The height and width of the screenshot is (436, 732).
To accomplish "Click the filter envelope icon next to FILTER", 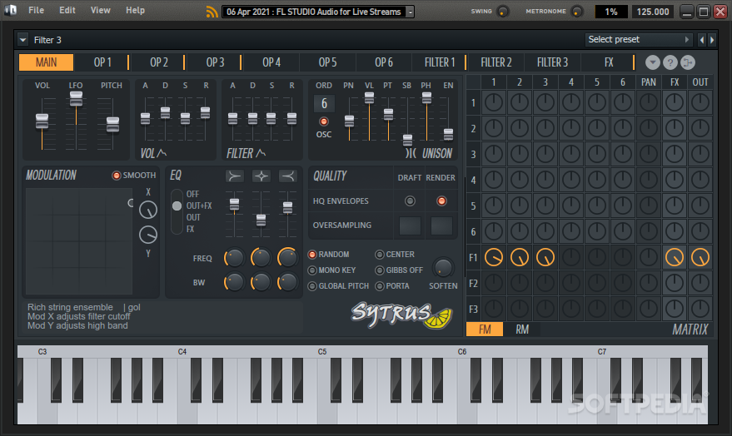I will tap(261, 153).
